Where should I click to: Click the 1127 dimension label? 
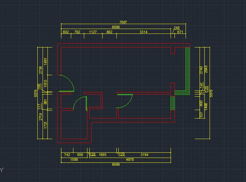93,32
